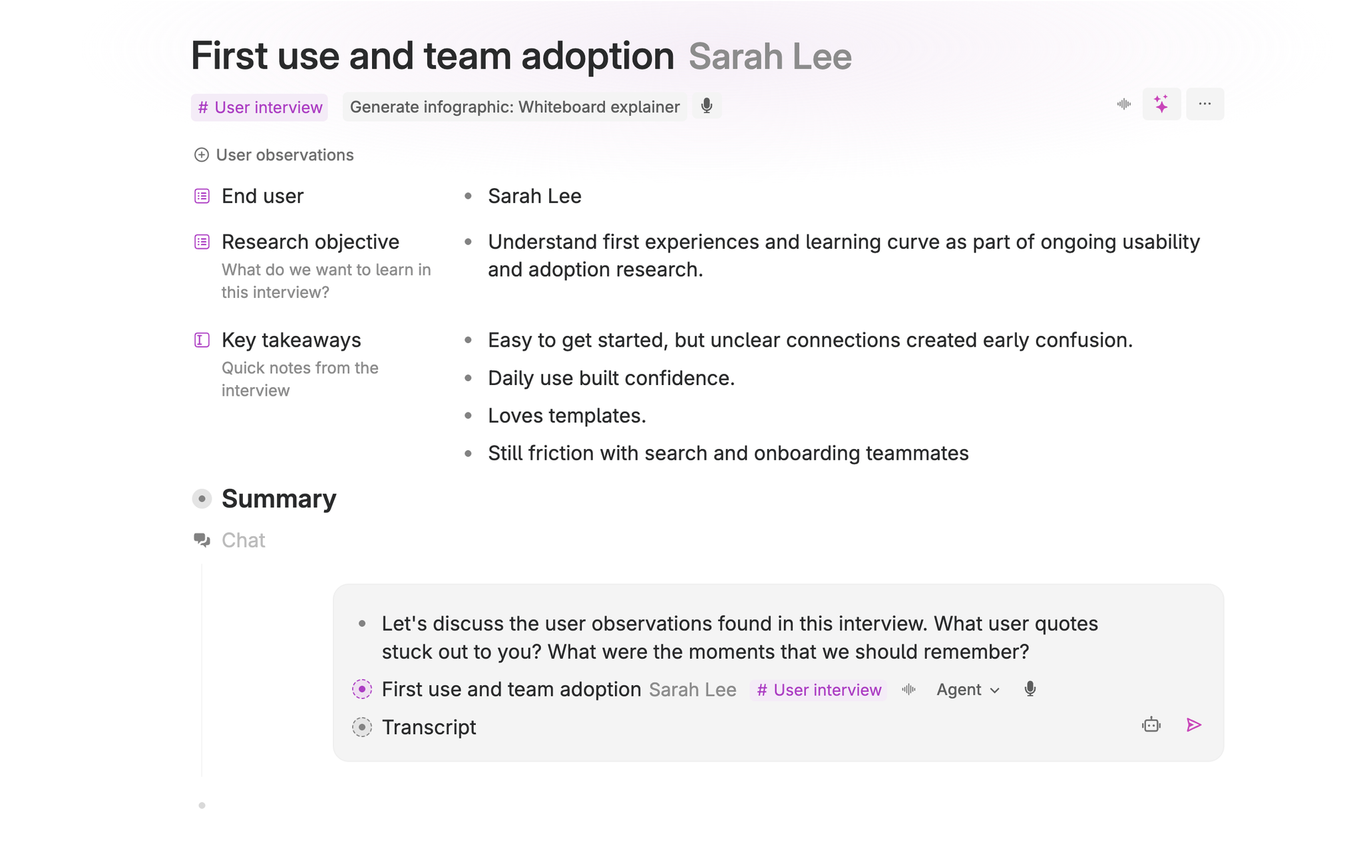The height and width of the screenshot is (854, 1363).
Task: Click the robot agent icon in the chat box
Action: click(x=1152, y=725)
